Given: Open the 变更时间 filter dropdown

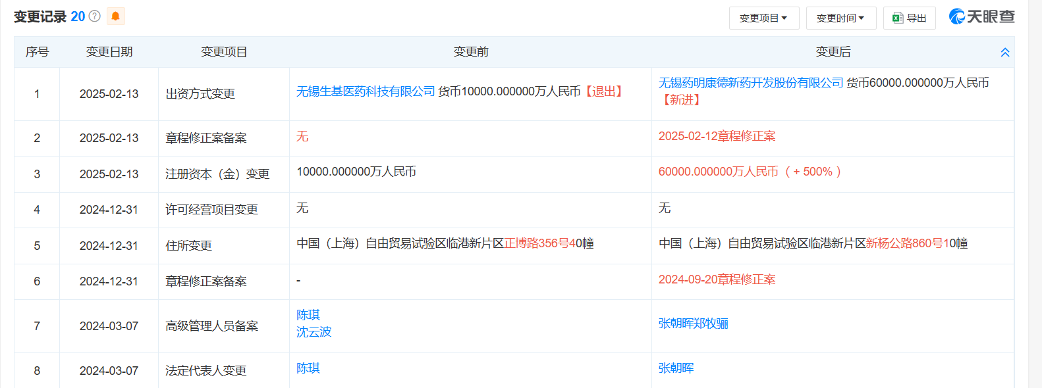Looking at the screenshot, I should click(841, 18).
